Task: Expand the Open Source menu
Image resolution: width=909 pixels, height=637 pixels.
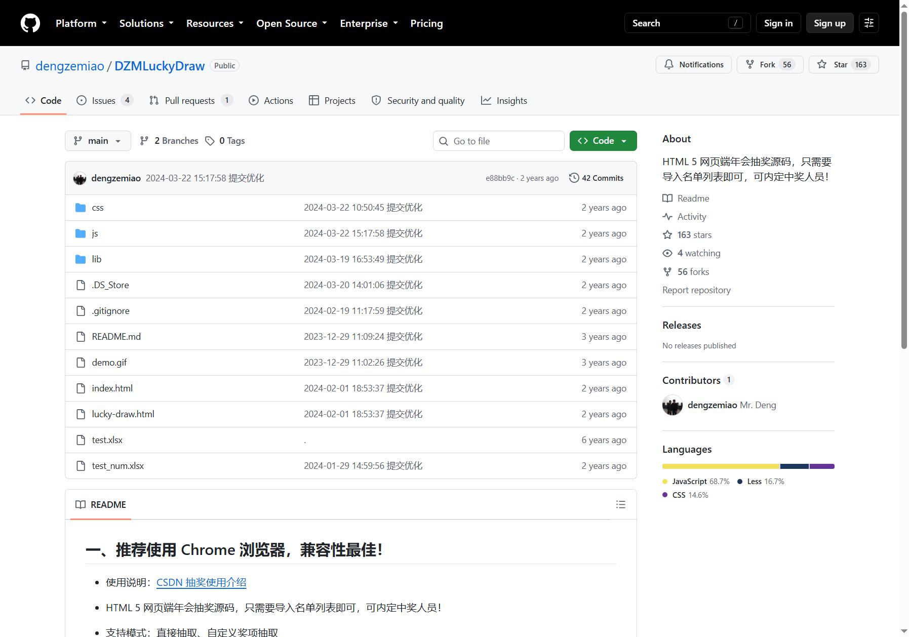Action: click(x=292, y=23)
